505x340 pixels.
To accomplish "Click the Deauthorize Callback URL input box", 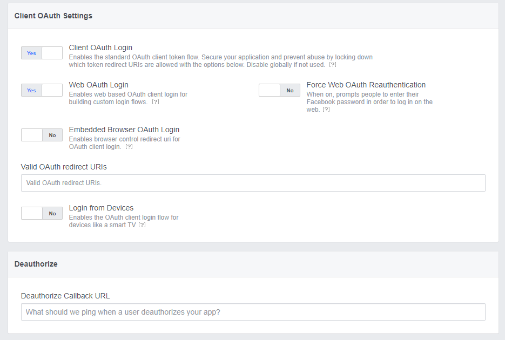I will (x=253, y=312).
